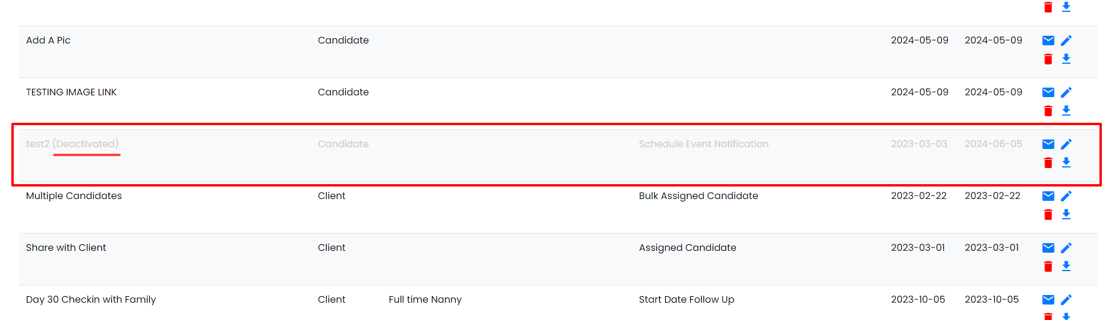
Task: Edit the Multiple Candidates template
Action: coord(1066,196)
